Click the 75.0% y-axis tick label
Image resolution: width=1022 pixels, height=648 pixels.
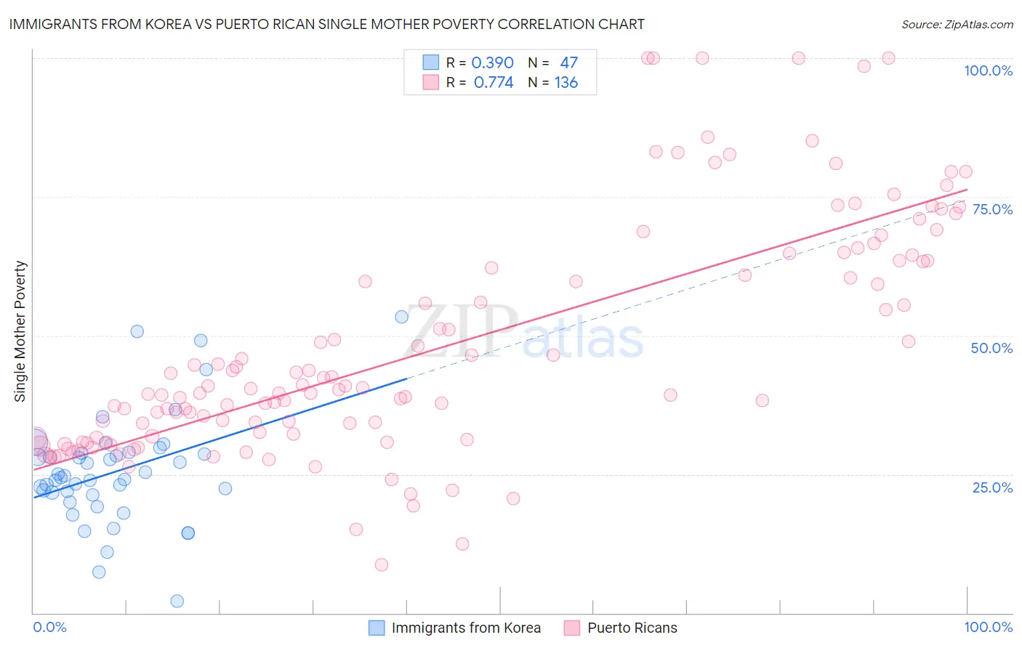[x=992, y=209]
